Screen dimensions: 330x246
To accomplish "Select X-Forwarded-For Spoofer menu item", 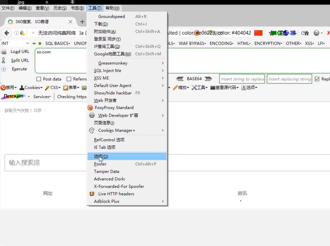I will tap(127, 186).
